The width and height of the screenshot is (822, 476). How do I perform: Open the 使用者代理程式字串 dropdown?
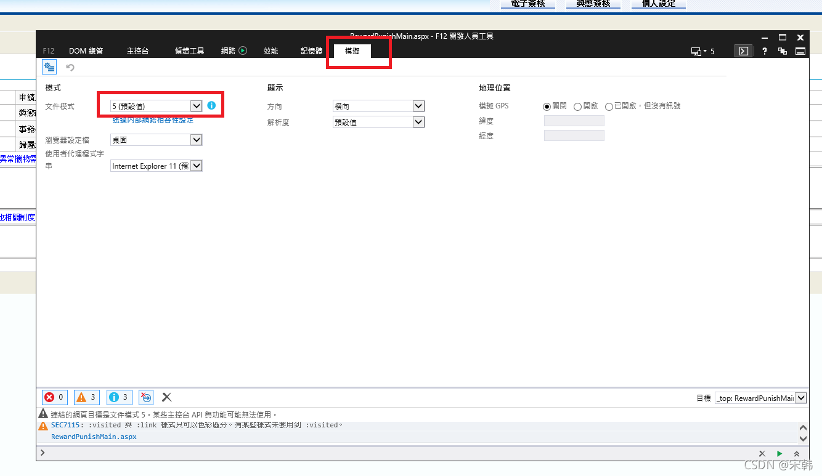click(x=157, y=166)
